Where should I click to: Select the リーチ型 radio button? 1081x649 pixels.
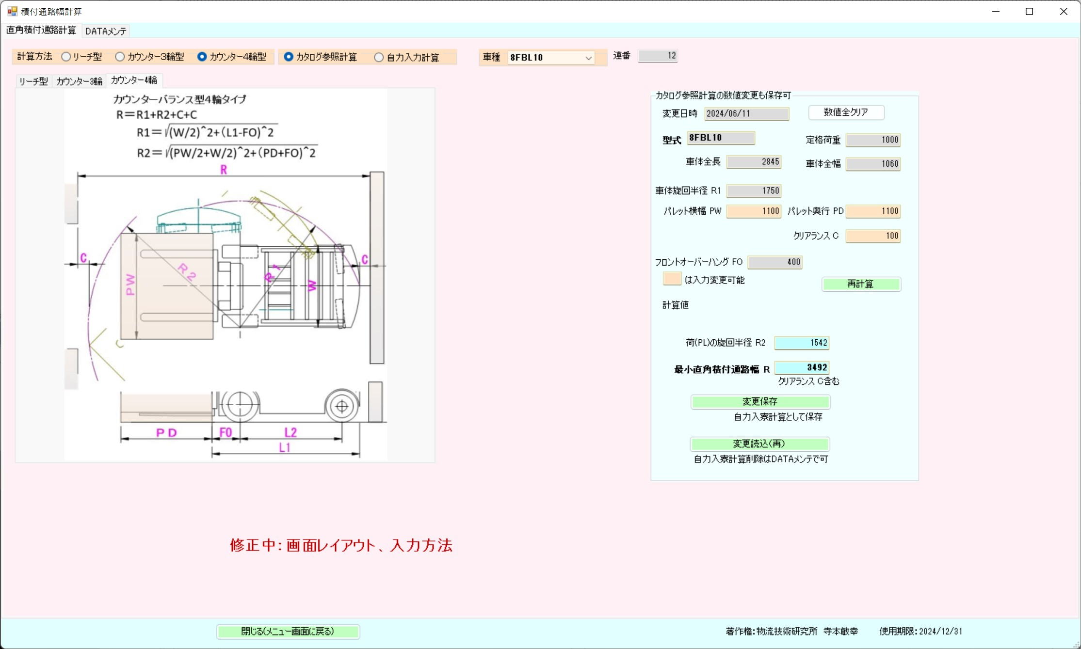pyautogui.click(x=66, y=57)
